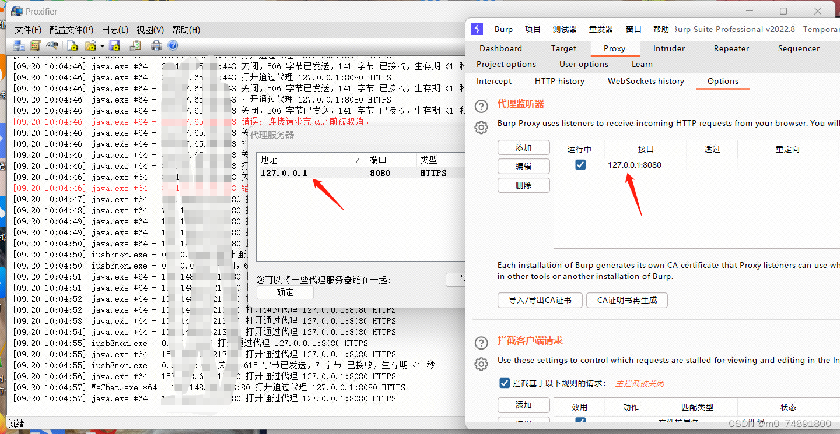The height and width of the screenshot is (434, 840).
Task: Open Proxification Rules toolbar icon in Proxifier
Action: point(35,45)
